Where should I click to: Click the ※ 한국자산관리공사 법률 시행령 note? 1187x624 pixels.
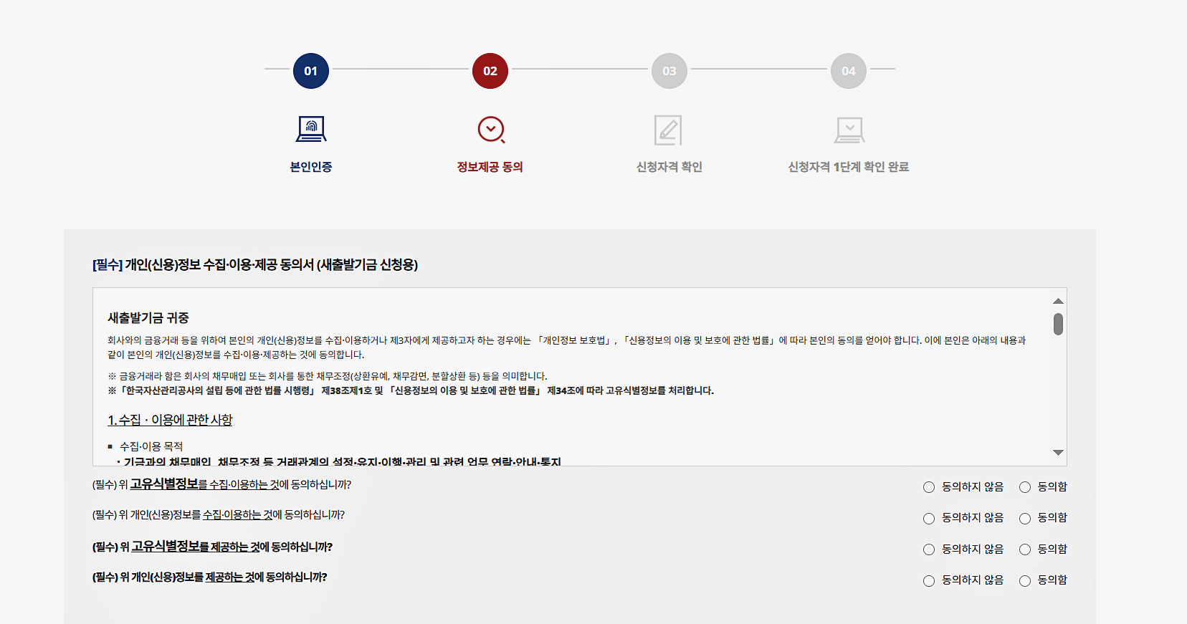coord(411,390)
